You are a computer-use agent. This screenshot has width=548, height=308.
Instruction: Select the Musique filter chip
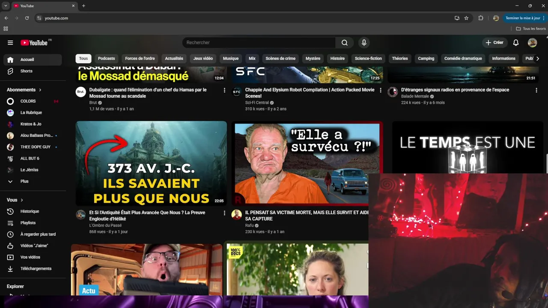click(231, 59)
